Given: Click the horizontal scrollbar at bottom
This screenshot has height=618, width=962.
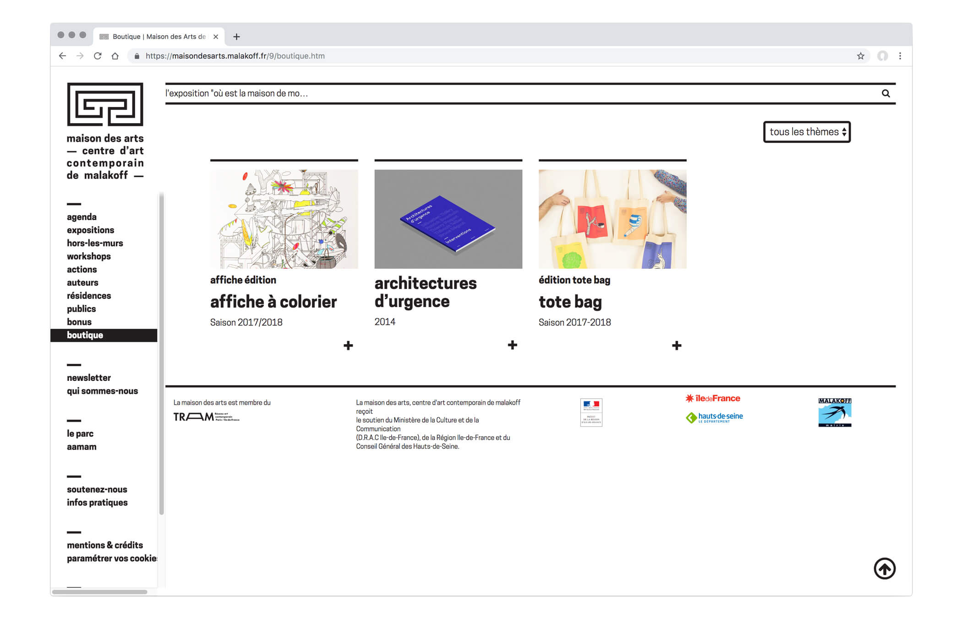Looking at the screenshot, I should (99, 592).
